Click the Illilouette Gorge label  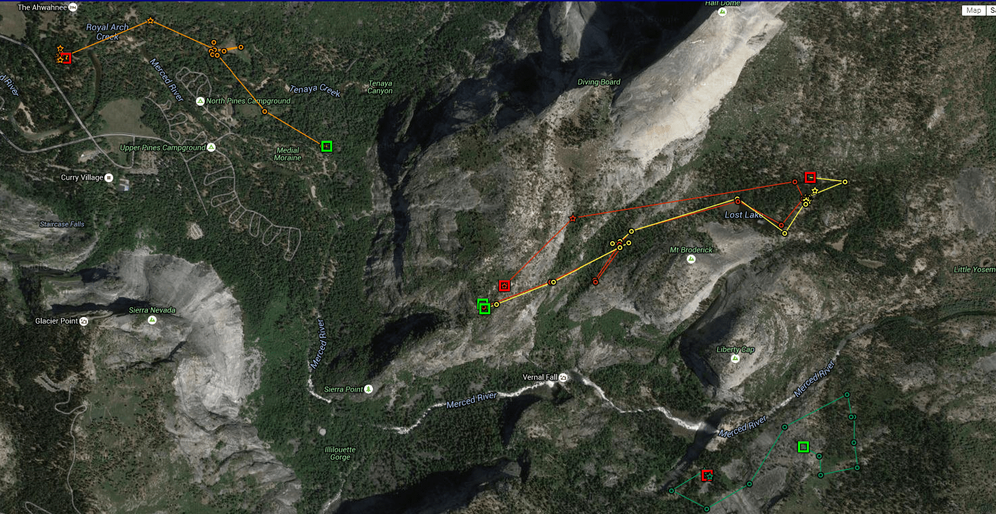[x=340, y=454]
